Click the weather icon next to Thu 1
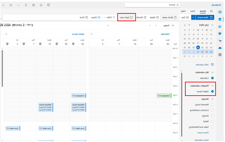The image size is (225, 142). tap(24, 44)
